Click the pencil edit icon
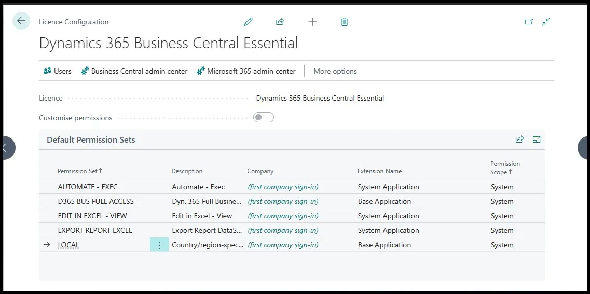Viewport: 590px width, 294px height. tap(249, 22)
